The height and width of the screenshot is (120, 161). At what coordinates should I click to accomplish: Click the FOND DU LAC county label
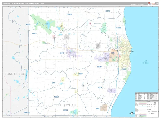click(15, 74)
